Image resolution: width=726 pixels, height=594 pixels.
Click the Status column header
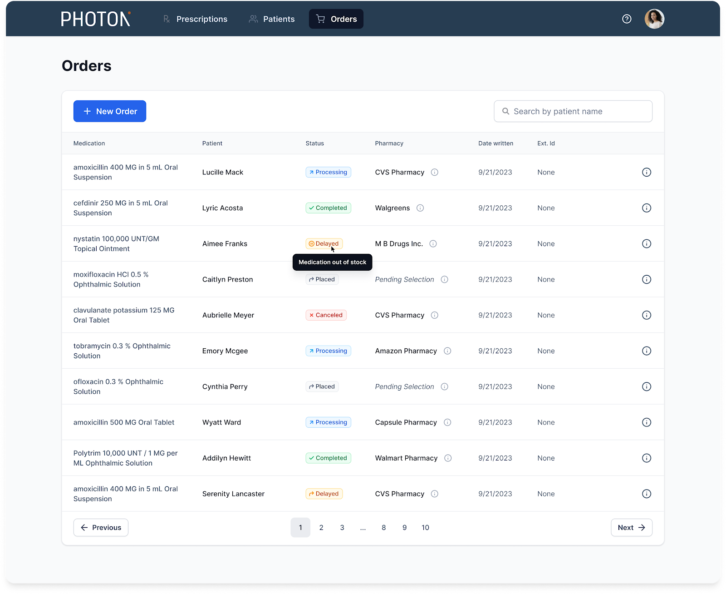tap(315, 144)
